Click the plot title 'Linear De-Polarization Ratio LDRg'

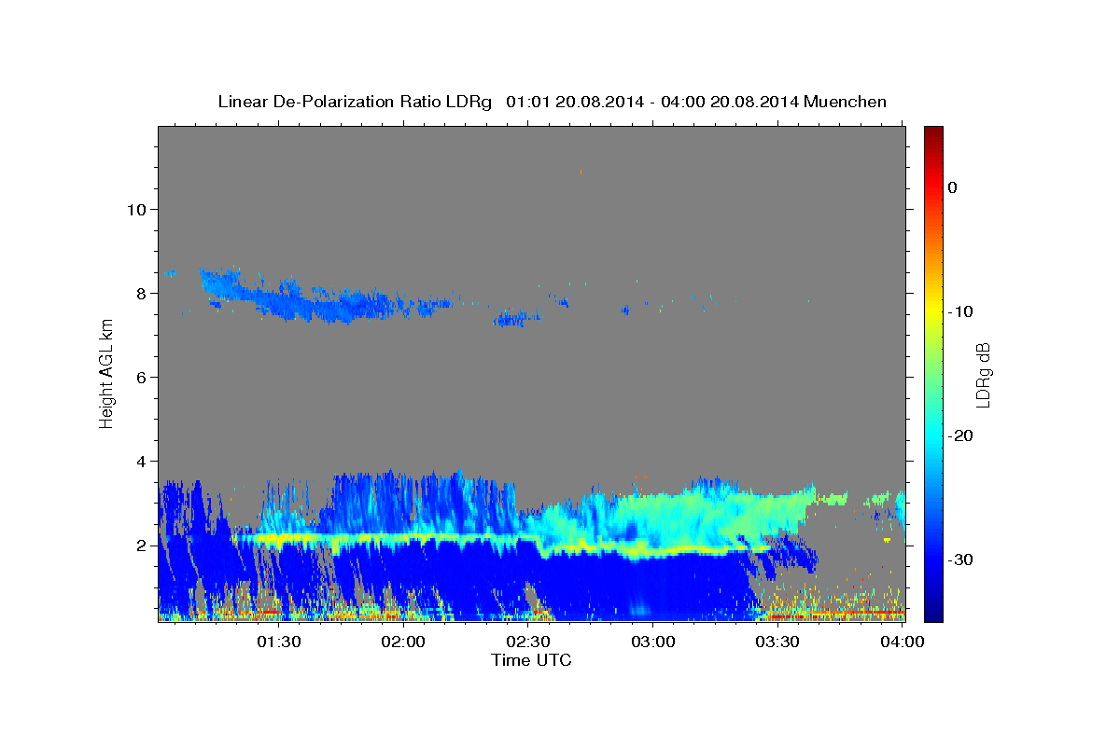click(x=355, y=102)
